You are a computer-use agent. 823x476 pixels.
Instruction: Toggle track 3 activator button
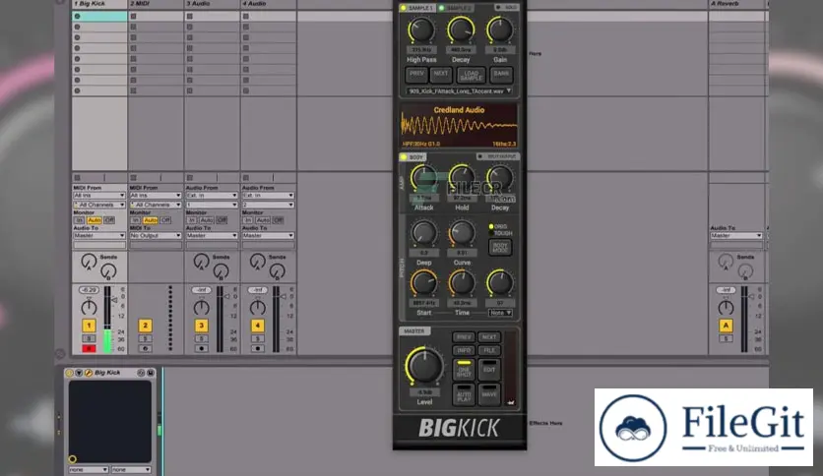point(202,326)
